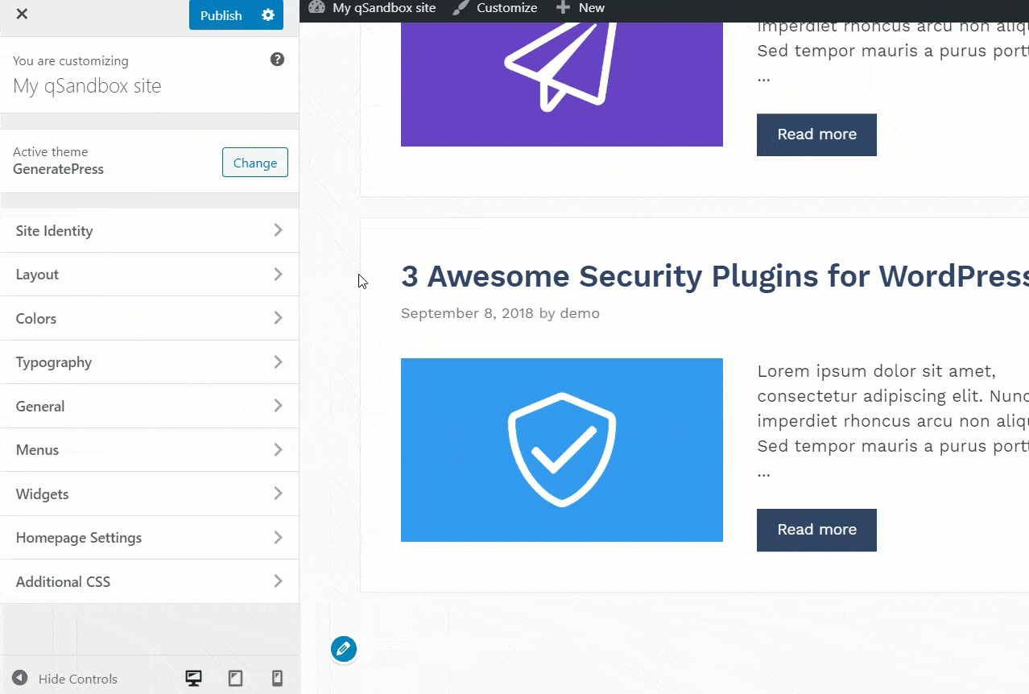Open the Widgets panel label

pos(42,494)
